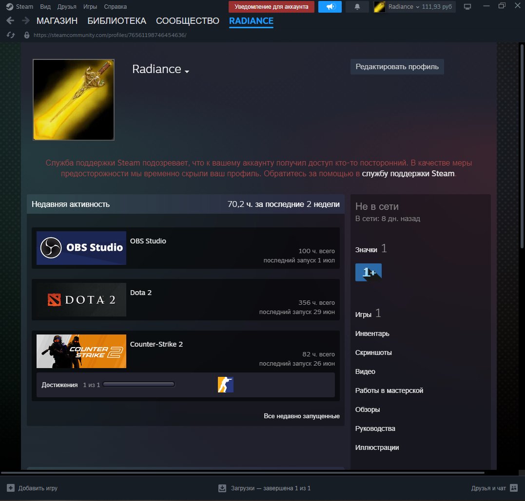Click the Недавняя активность header
Viewport: 525px width, 501px height.
[x=71, y=204]
